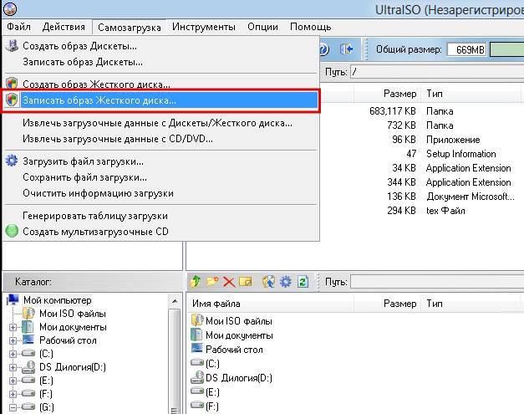Viewport: 524px width, 414px height.
Task: Choose Очистить информацию загрузки
Action: tap(160, 193)
